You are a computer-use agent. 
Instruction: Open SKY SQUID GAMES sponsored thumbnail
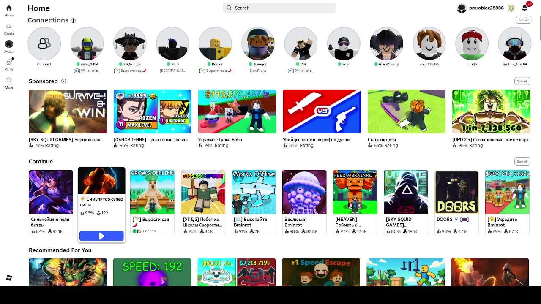[68, 111]
